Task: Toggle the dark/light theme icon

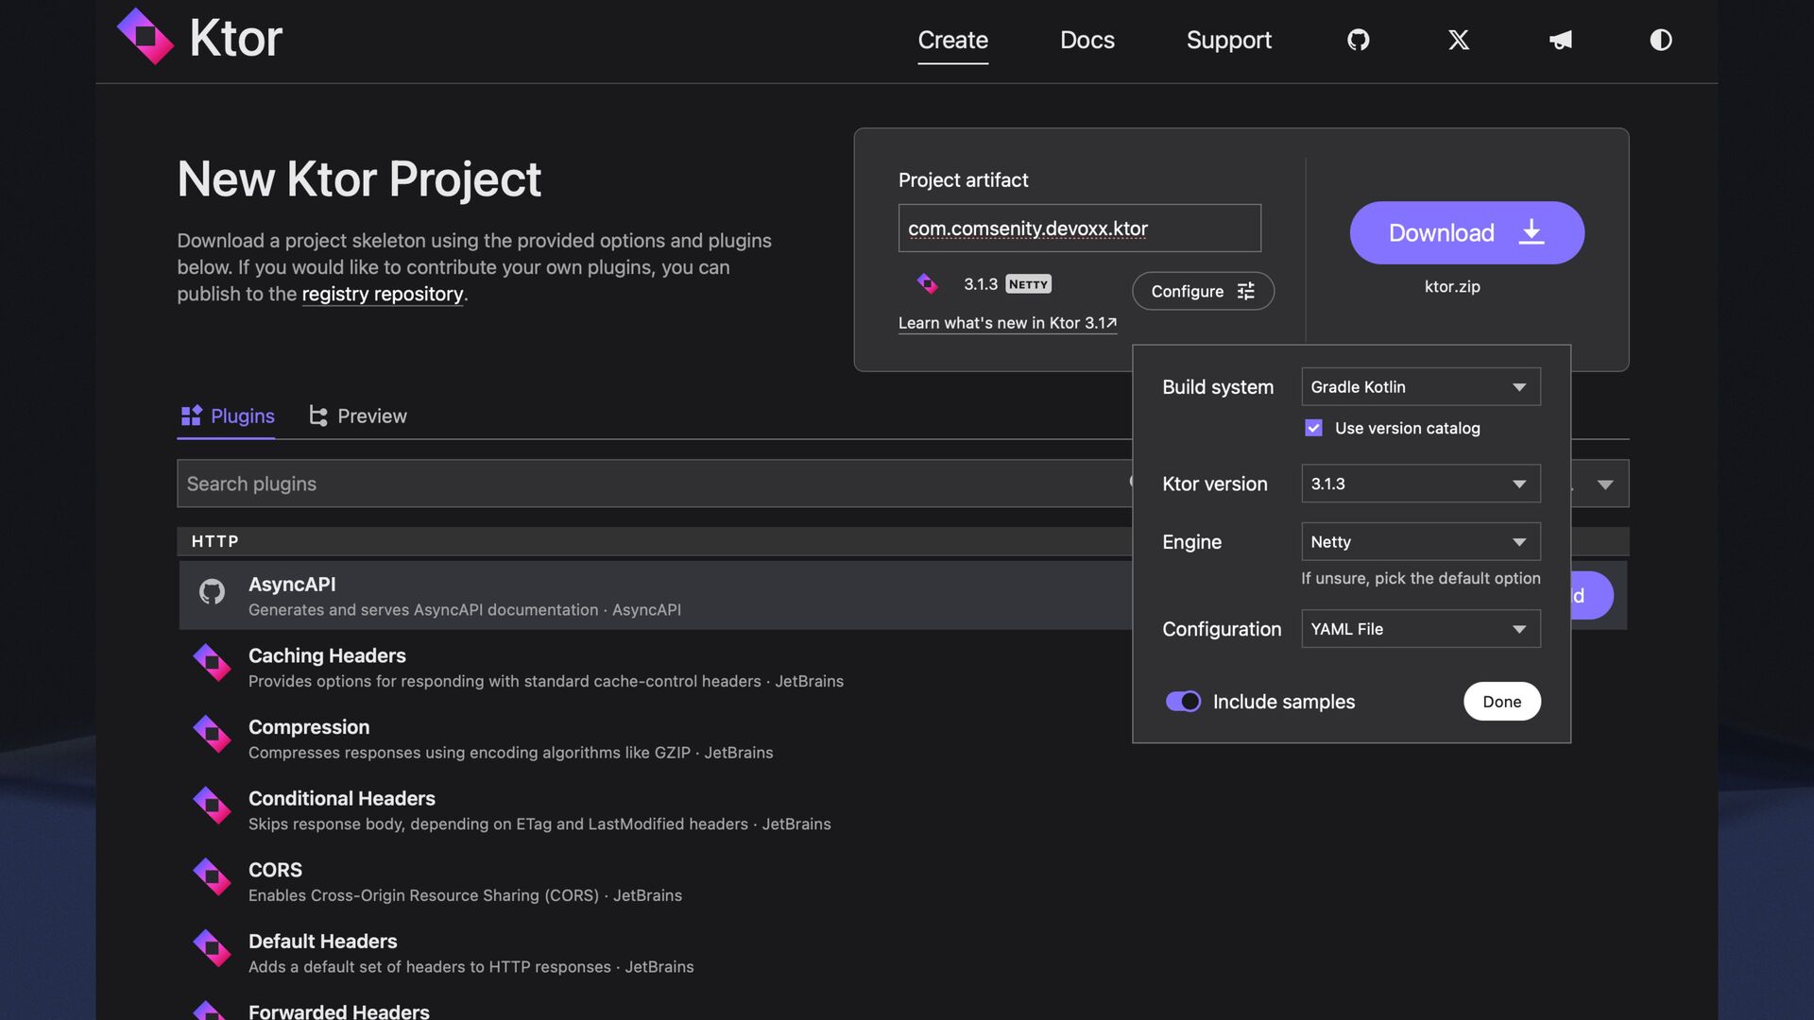Action: coord(1660,40)
